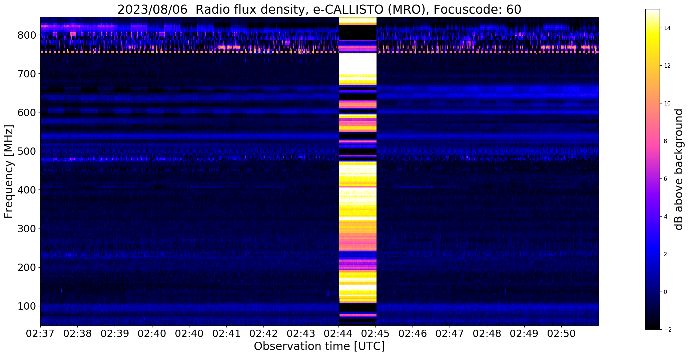689x356 pixels.
Task: Click the 02:37 time tick label
Action: coord(40,334)
